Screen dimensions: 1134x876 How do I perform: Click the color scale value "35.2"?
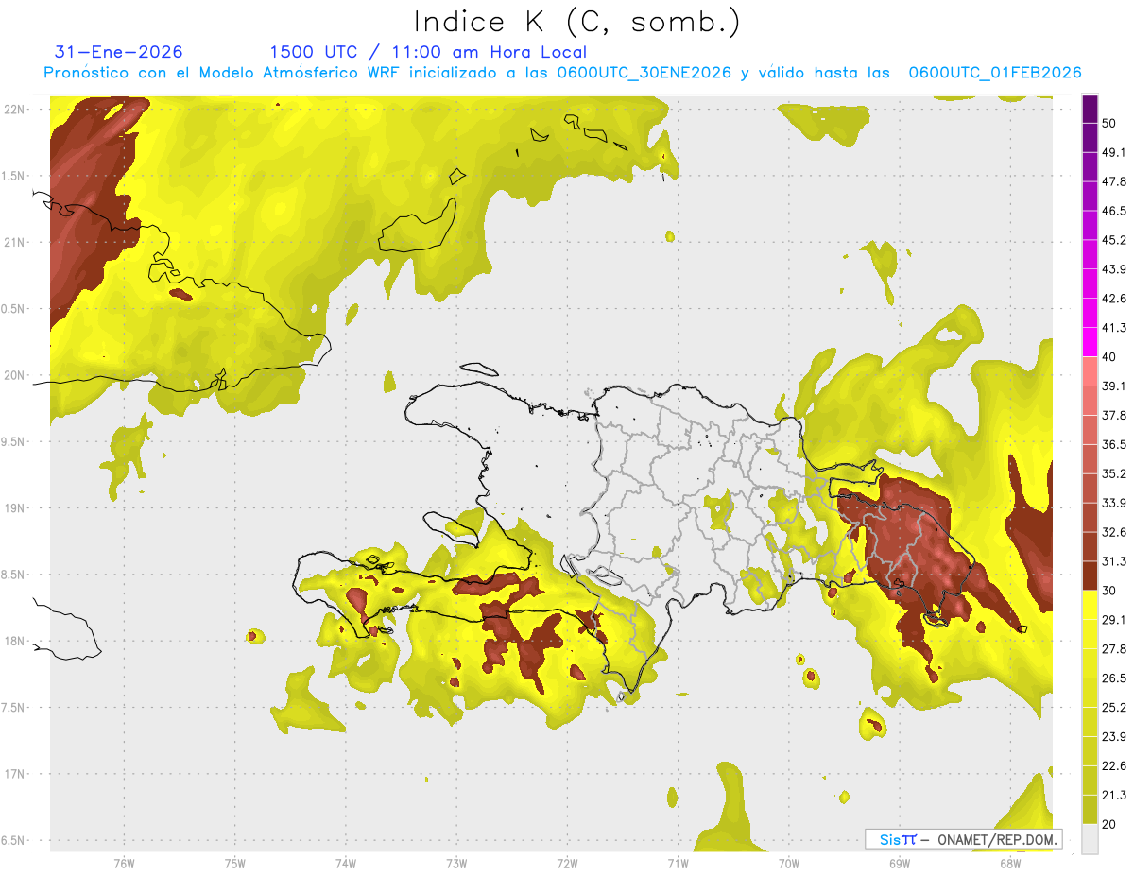pyautogui.click(x=1115, y=473)
